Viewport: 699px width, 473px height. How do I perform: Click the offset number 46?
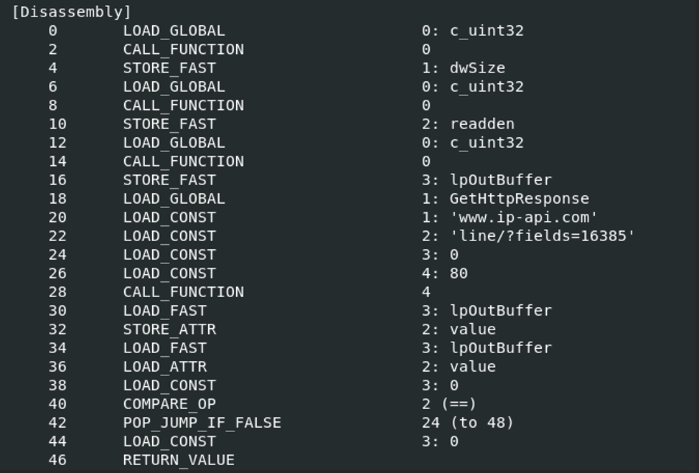point(57,460)
